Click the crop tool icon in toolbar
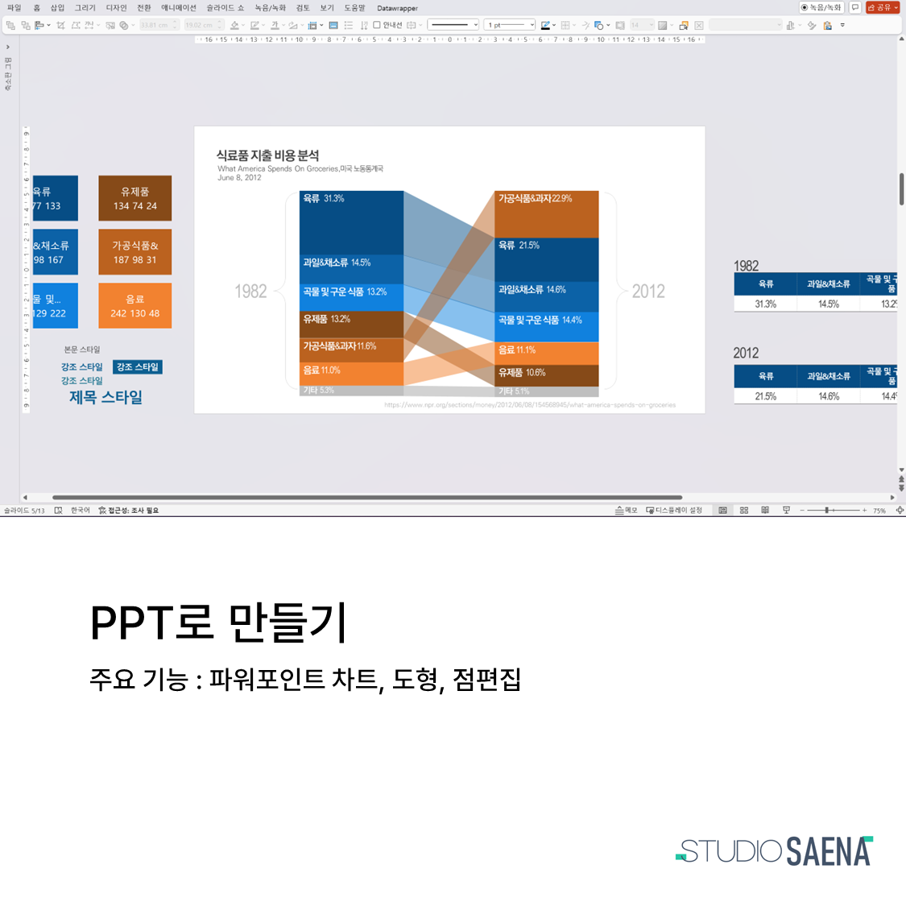 (60, 26)
